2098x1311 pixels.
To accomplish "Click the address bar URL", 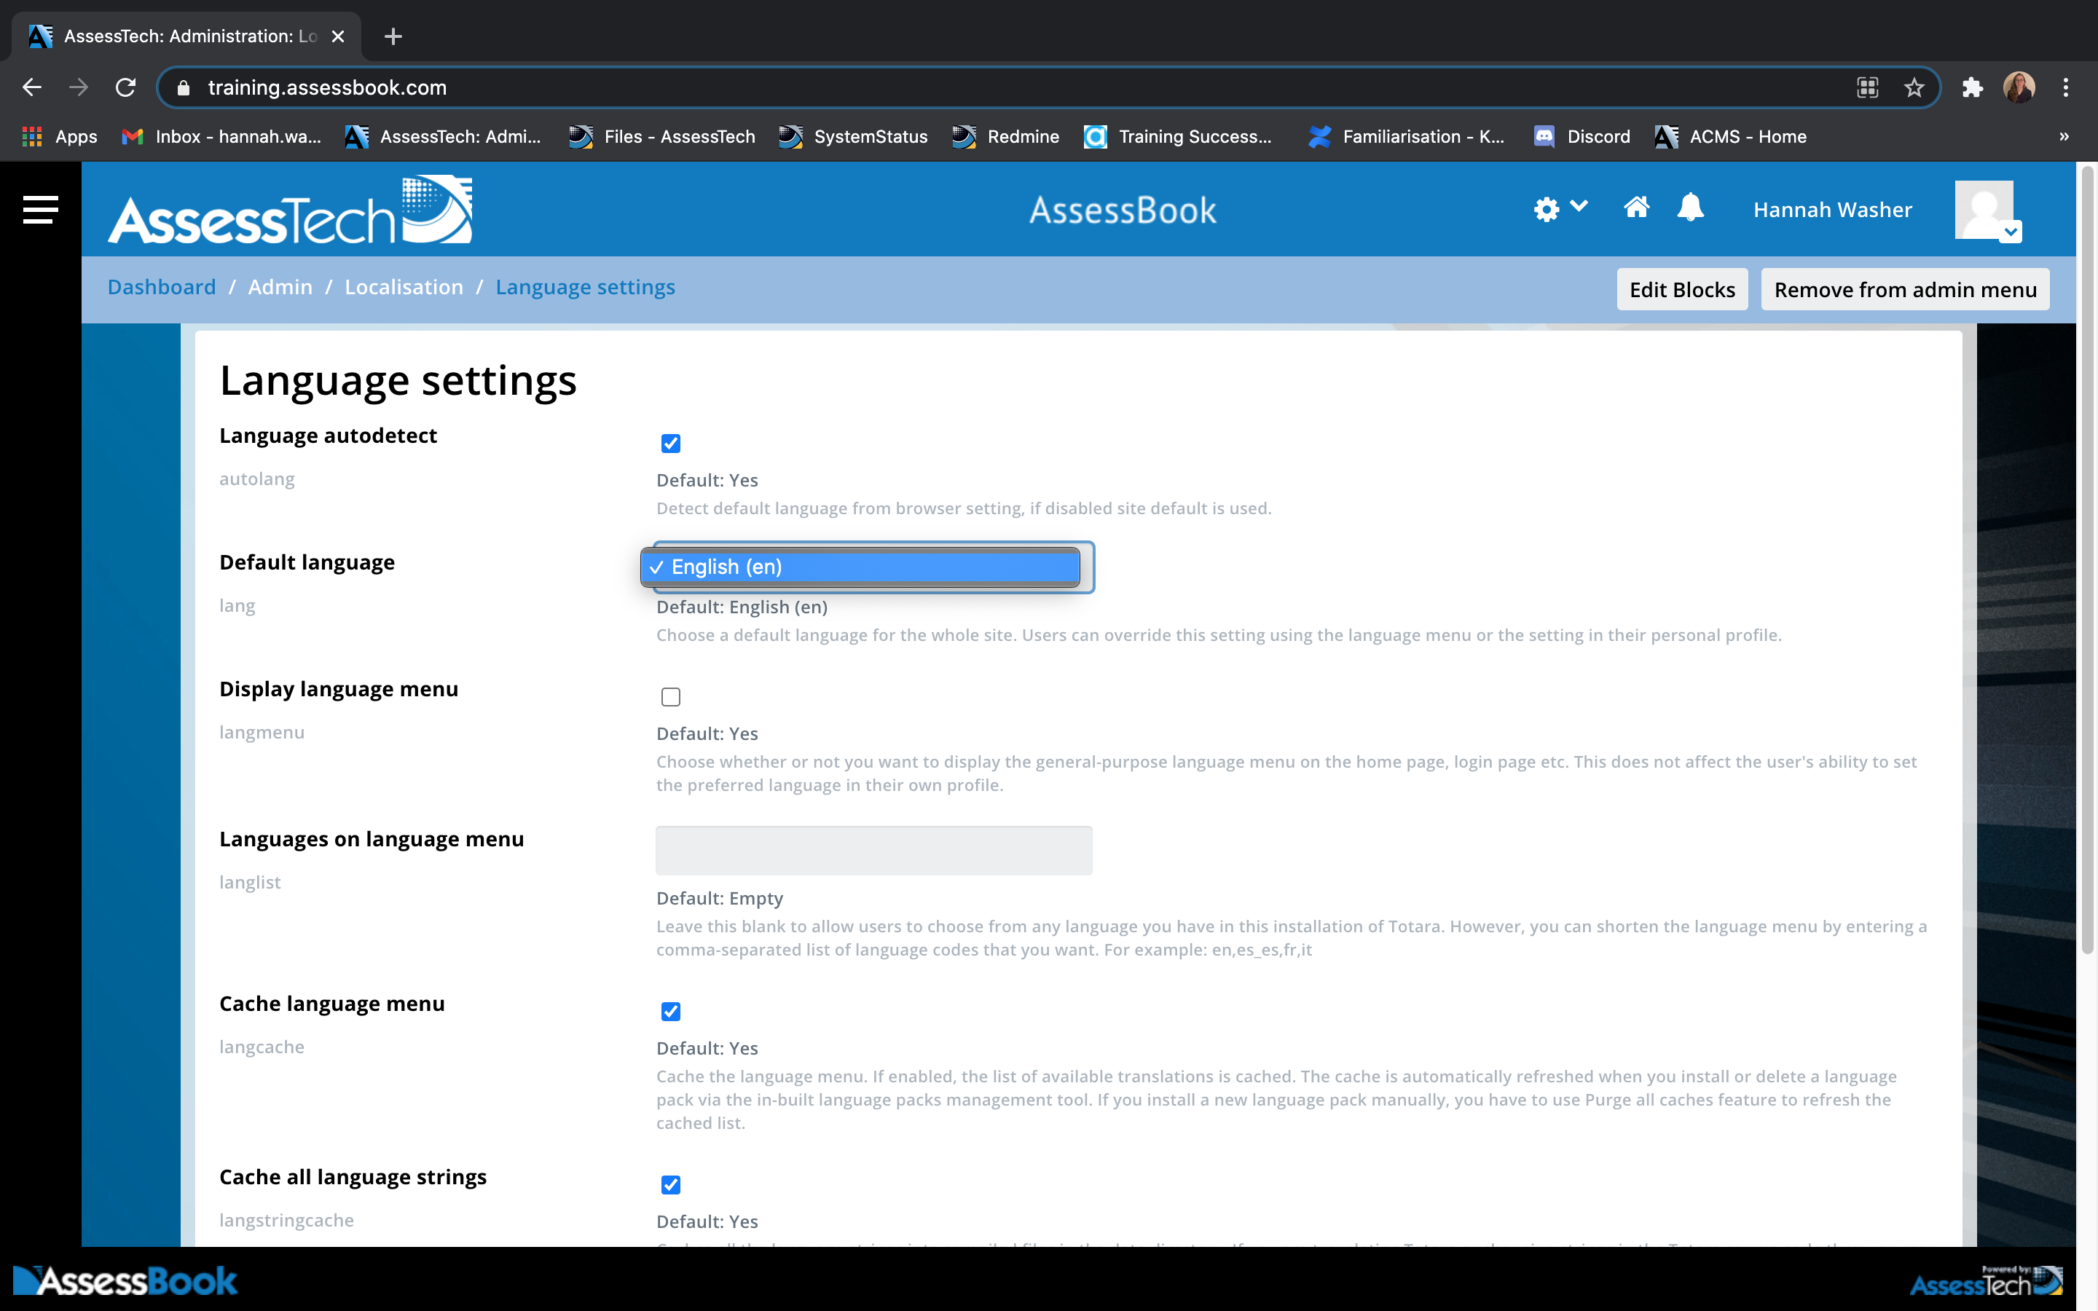I will (327, 87).
